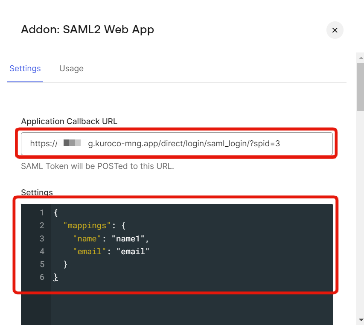
Task: Click line number 5 in editor gutter
Action: (42, 264)
